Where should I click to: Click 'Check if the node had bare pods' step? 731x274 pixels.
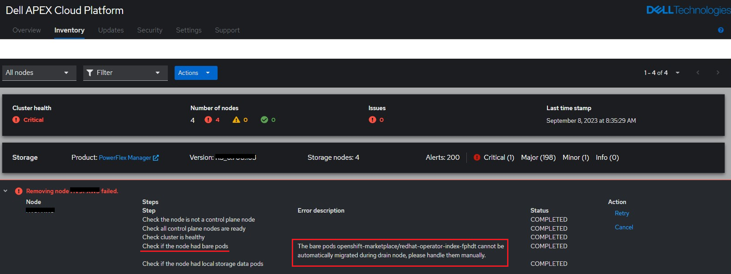185,246
